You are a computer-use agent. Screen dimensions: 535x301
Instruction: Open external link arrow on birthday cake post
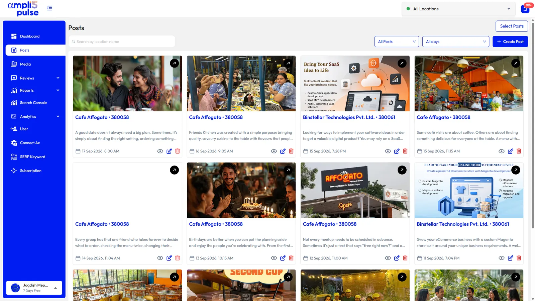[288, 170]
